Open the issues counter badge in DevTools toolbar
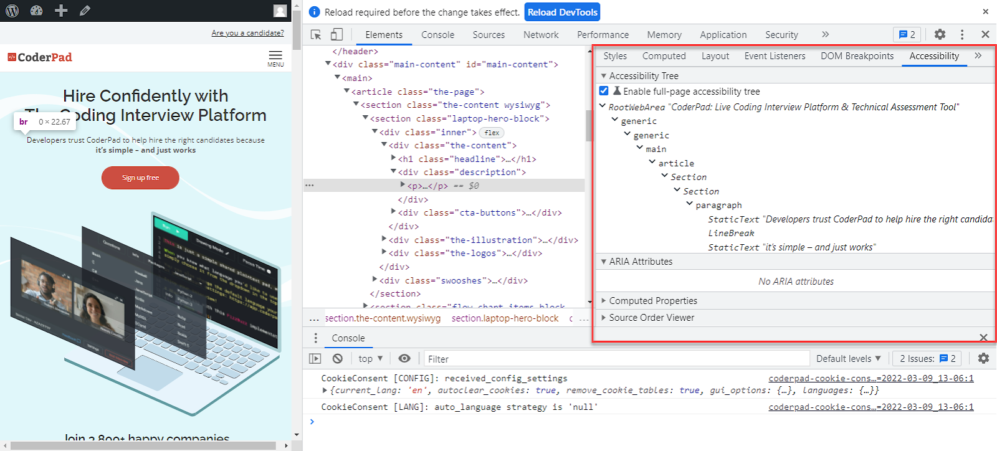The image size is (997, 451). [907, 35]
